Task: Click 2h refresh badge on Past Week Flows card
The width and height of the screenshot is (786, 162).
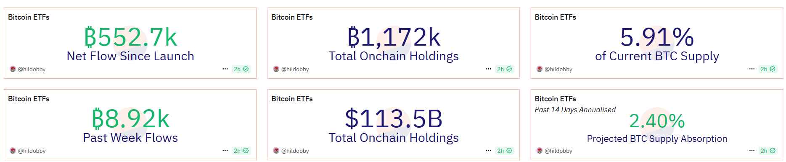Action: (x=241, y=151)
